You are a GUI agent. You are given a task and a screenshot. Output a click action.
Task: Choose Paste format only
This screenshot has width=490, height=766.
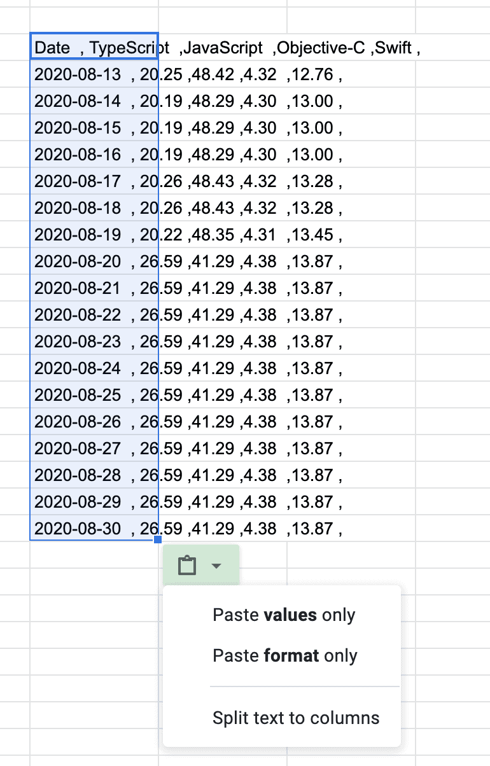[285, 656]
